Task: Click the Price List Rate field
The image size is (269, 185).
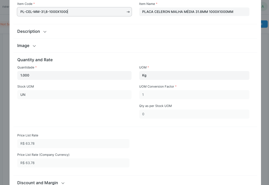Action: (x=73, y=144)
